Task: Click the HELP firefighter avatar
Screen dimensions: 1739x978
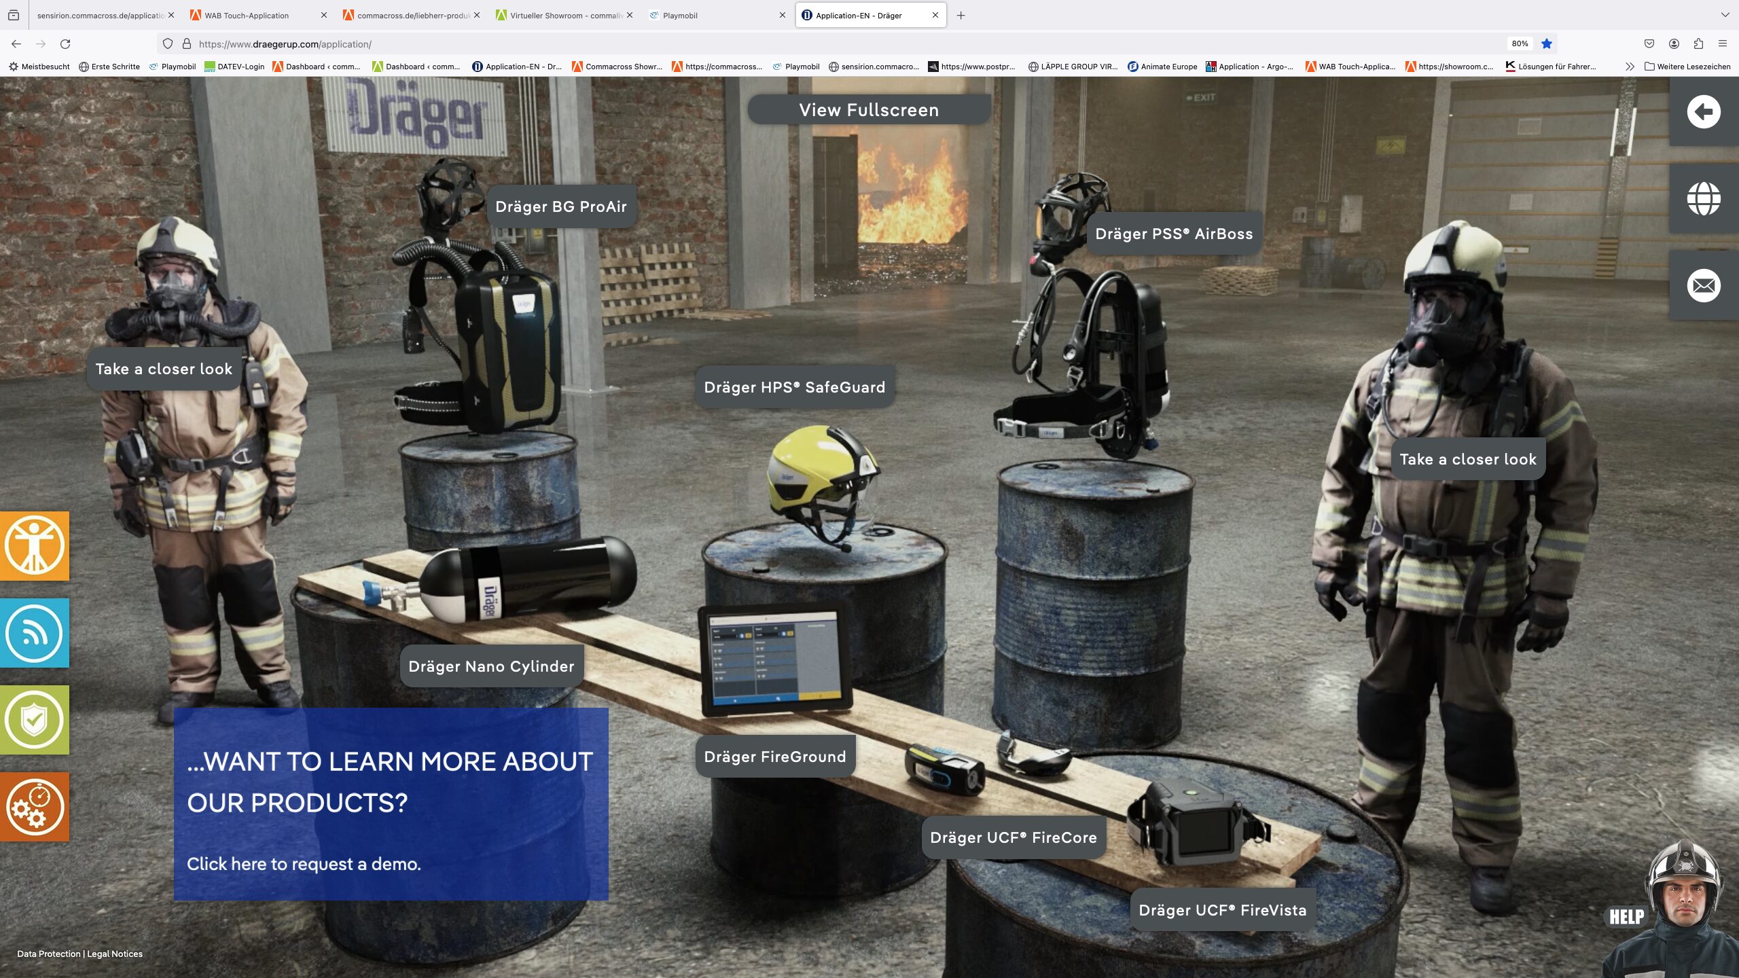Action: click(x=1672, y=909)
